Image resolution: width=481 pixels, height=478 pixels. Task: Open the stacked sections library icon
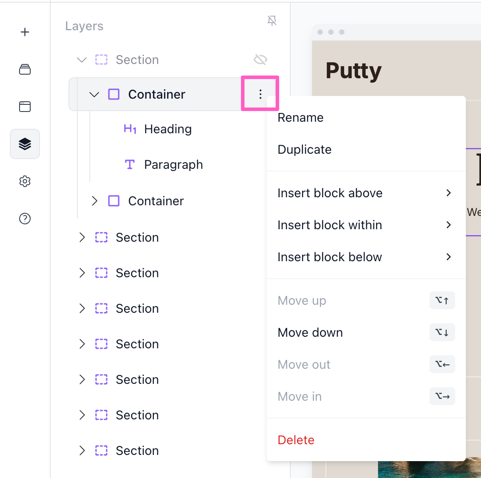coord(25,69)
